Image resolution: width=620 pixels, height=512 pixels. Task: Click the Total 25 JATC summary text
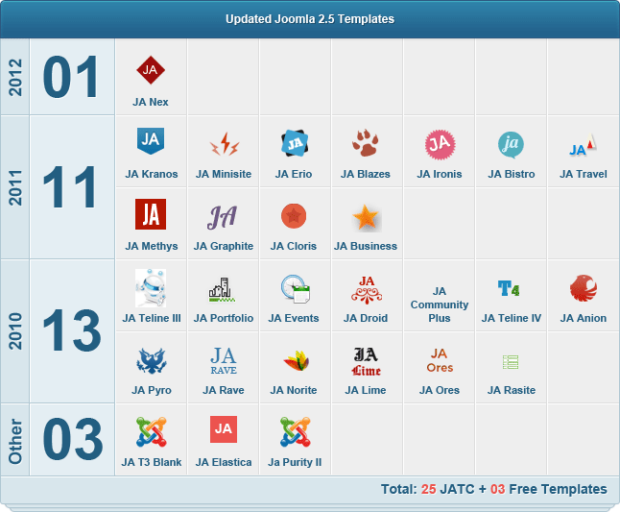pyautogui.click(x=494, y=489)
